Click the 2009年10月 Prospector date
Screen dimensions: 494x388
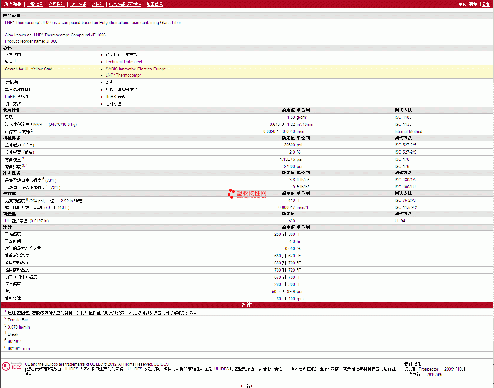click(455, 369)
